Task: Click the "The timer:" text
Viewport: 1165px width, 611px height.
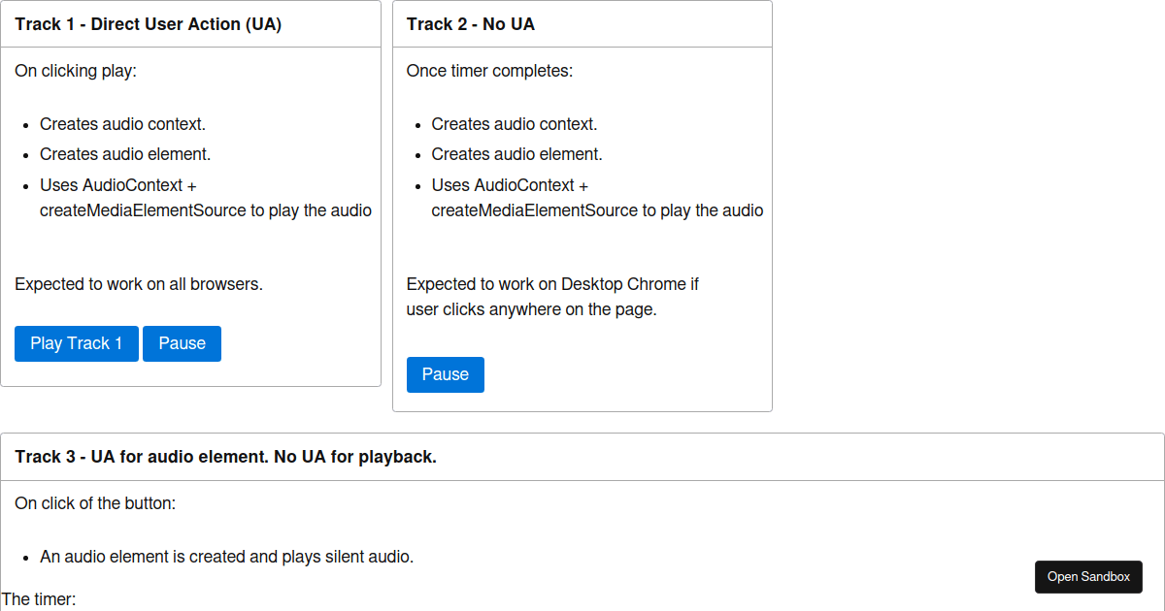Action: (x=39, y=599)
